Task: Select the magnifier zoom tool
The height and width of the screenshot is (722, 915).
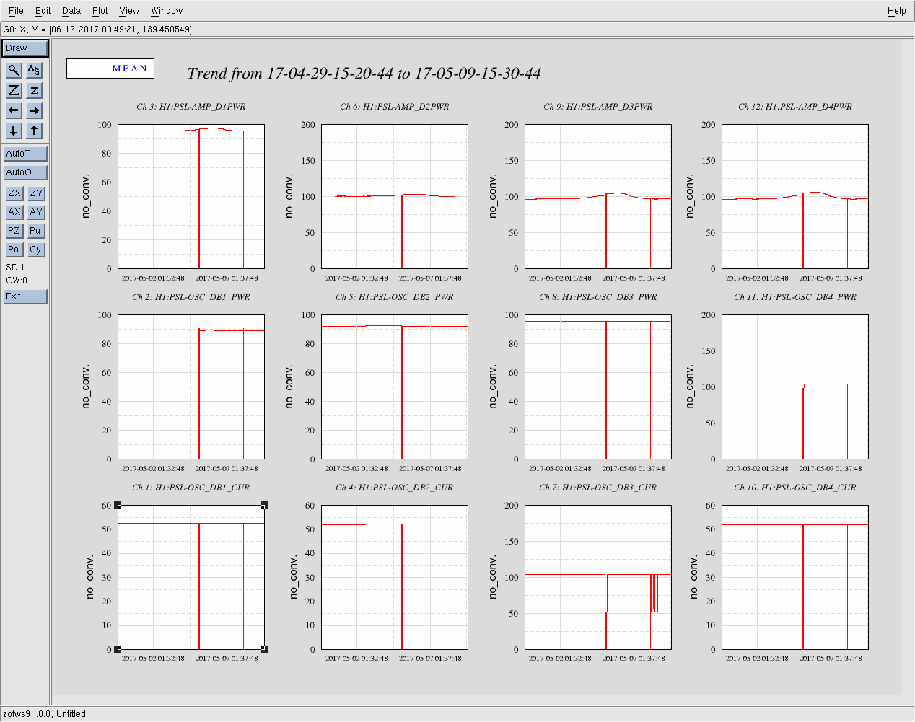Action: tap(14, 70)
